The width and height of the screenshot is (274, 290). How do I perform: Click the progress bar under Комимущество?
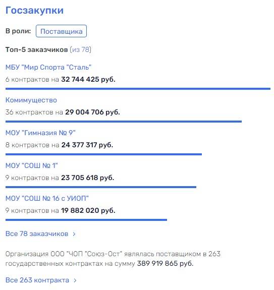tap(124, 122)
